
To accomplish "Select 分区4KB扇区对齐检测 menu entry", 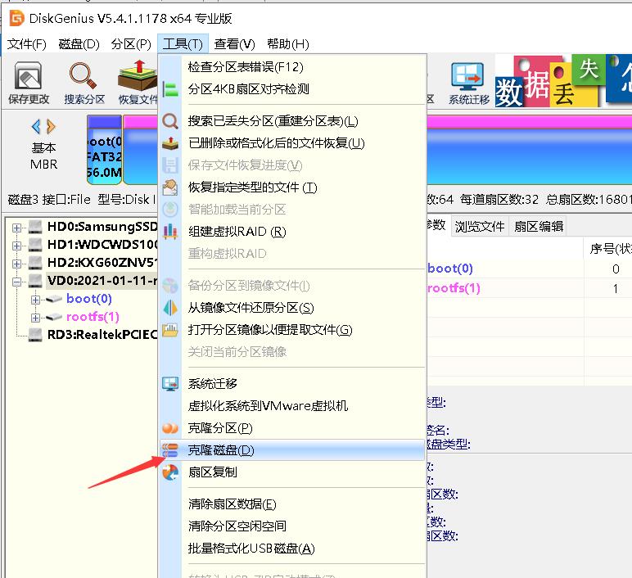I will pyautogui.click(x=292, y=89).
